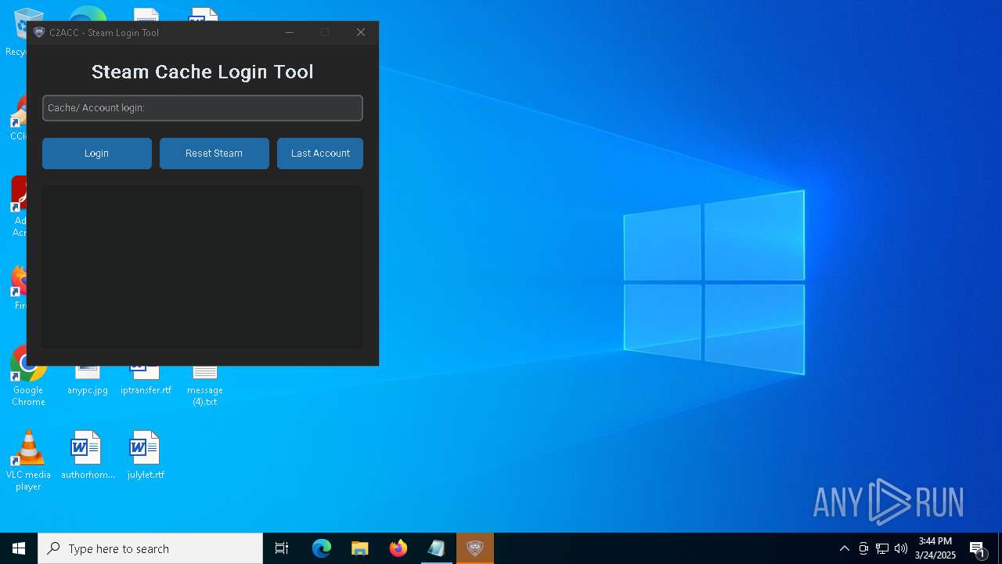1002x564 pixels.
Task: Open the volume control in system tray
Action: (901, 548)
